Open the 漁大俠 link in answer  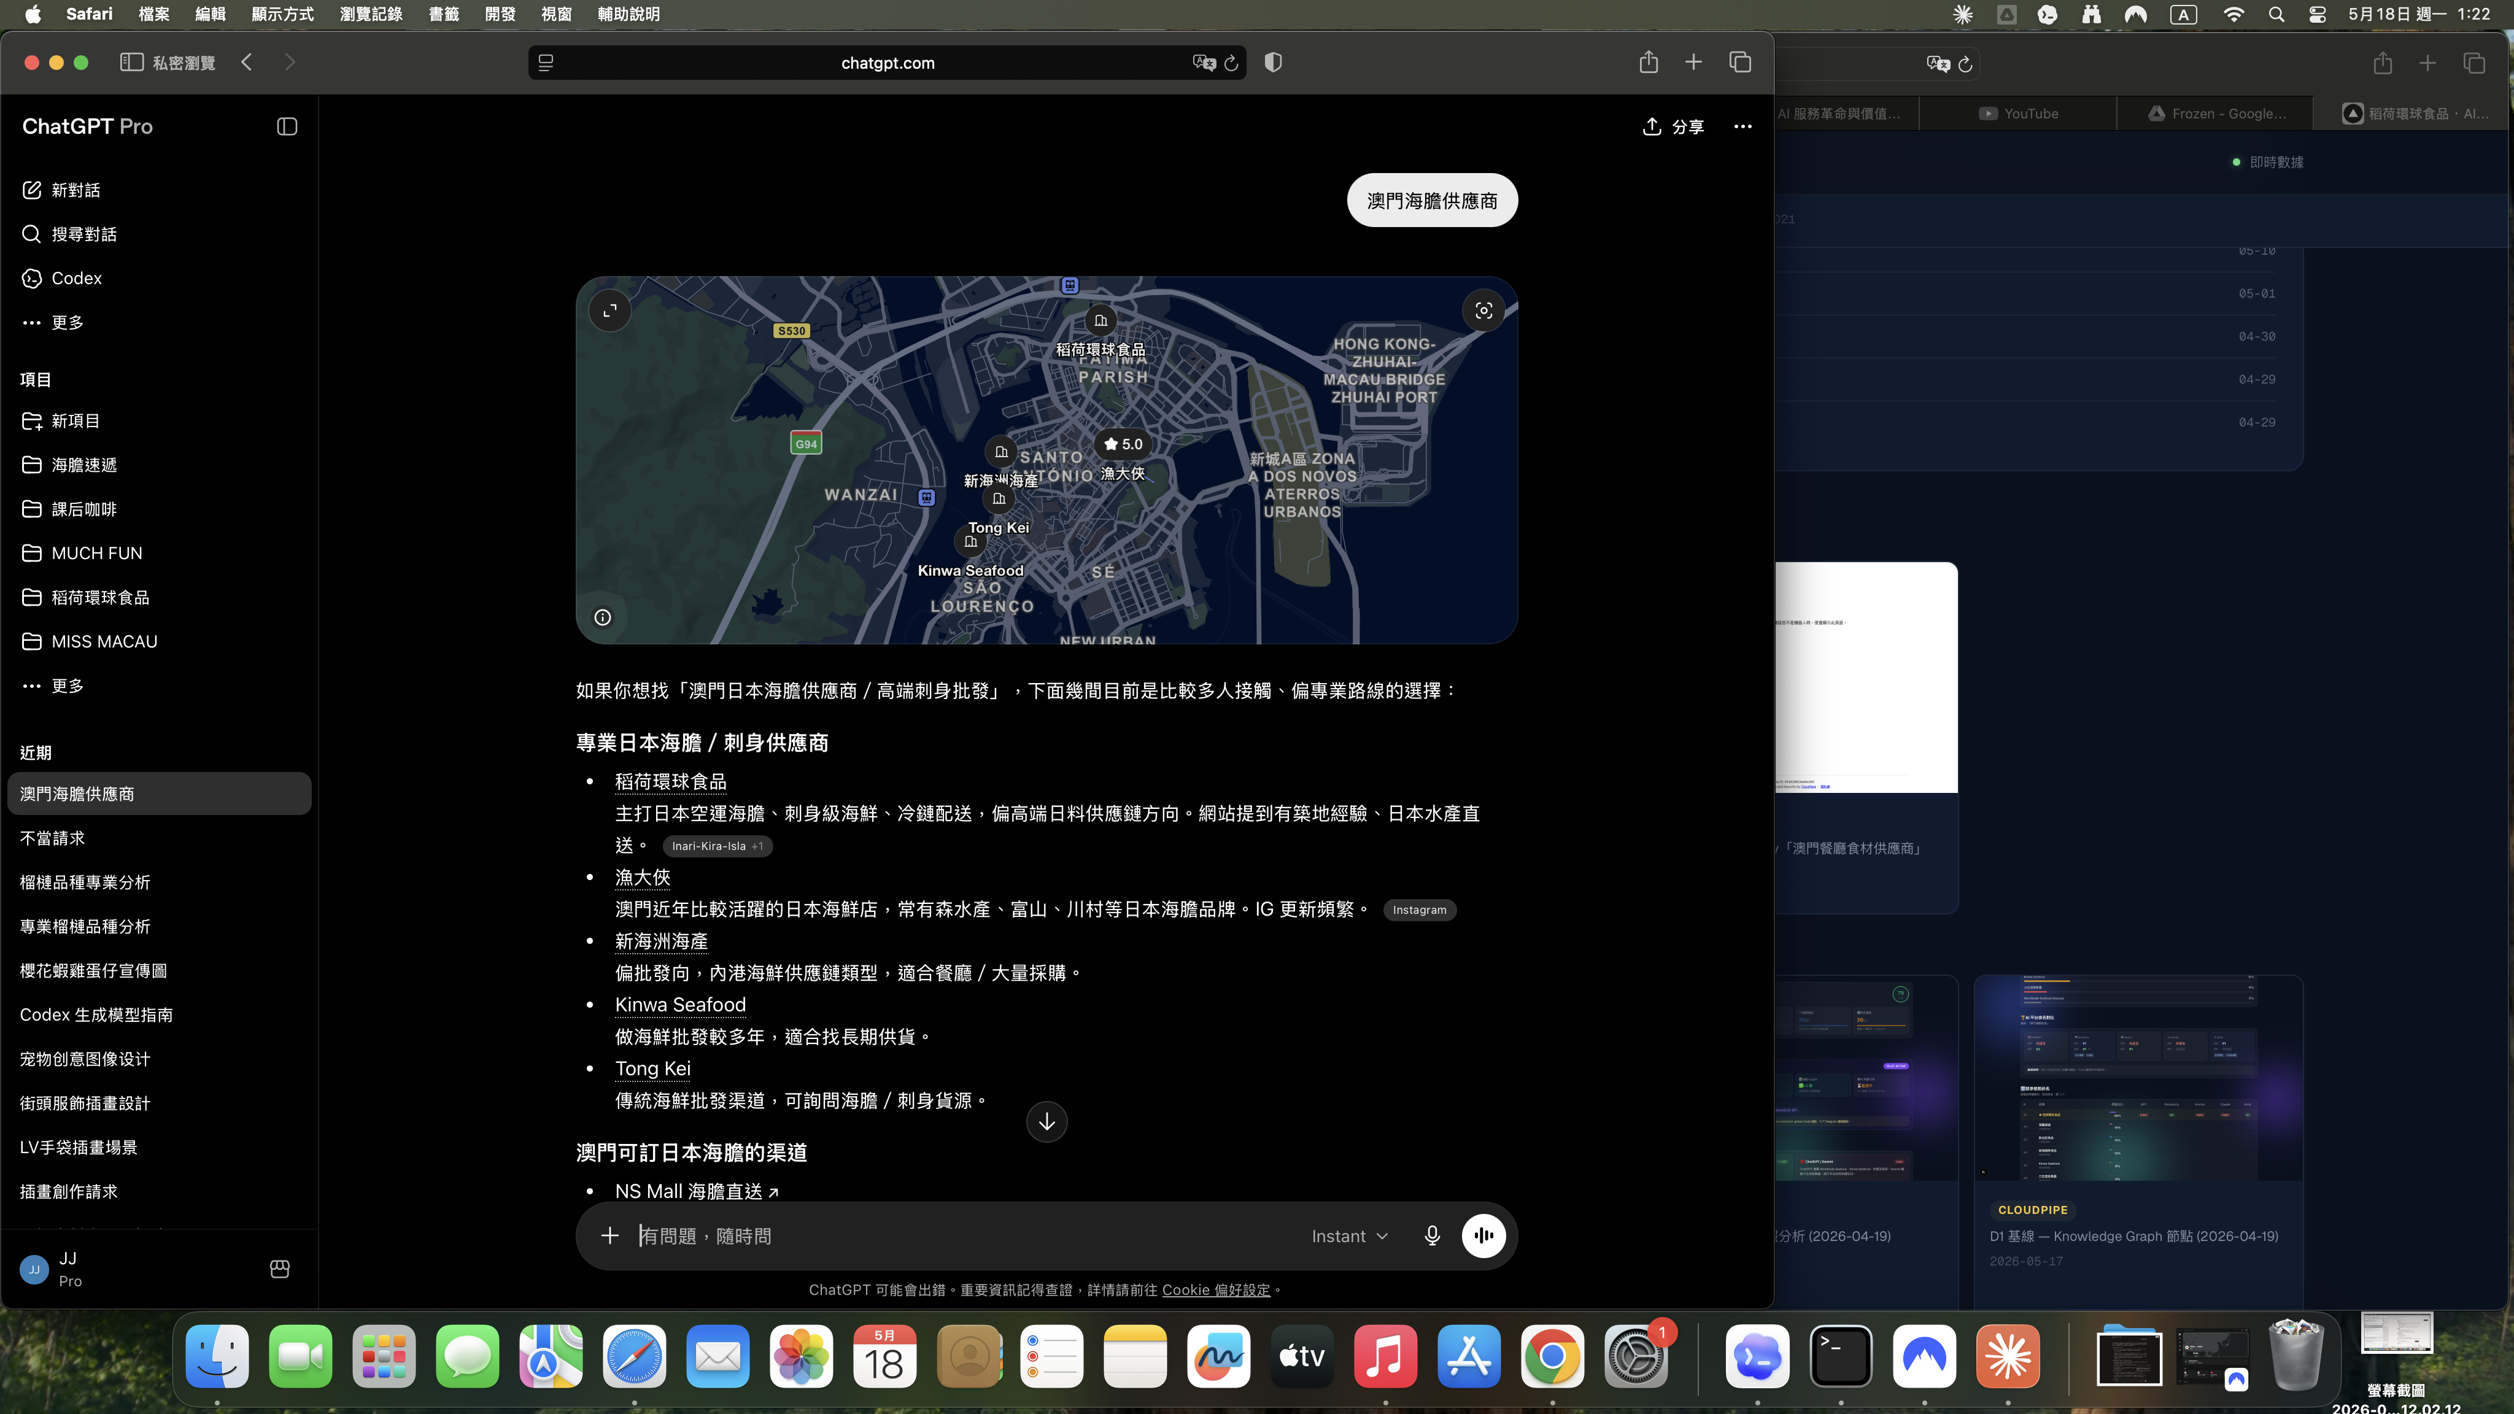642,877
